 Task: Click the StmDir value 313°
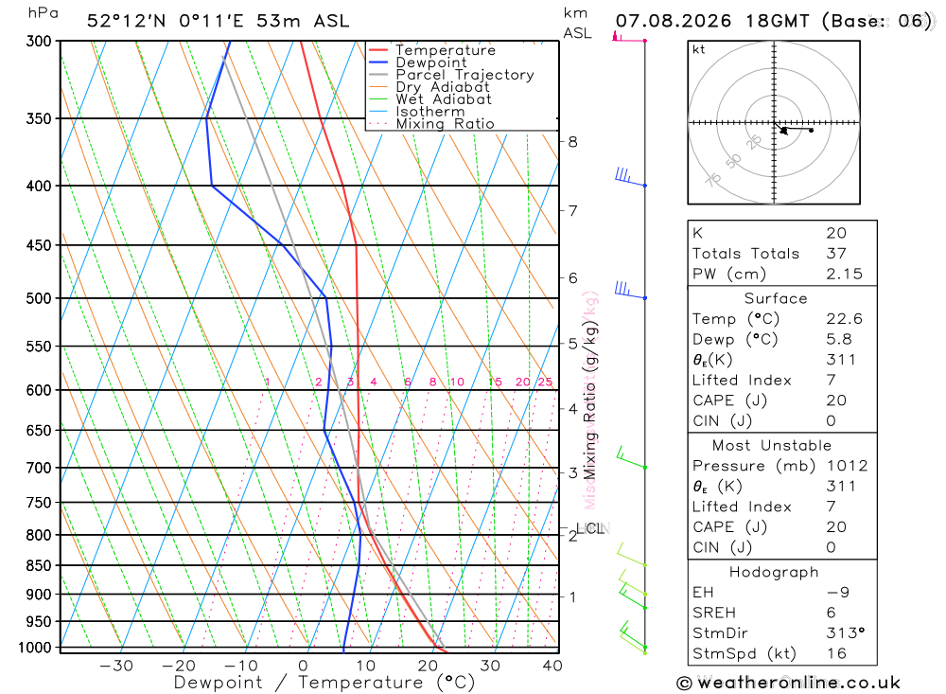[x=846, y=633]
